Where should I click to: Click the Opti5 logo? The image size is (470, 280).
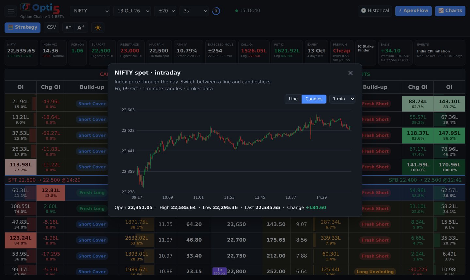[40, 8]
